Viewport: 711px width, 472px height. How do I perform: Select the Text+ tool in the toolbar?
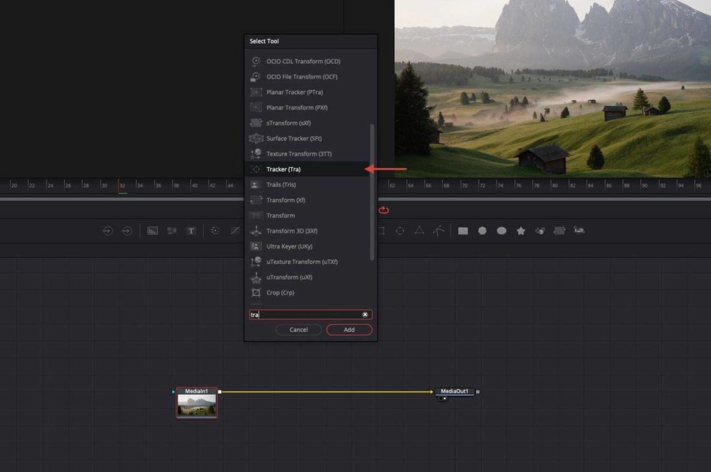[x=191, y=230]
